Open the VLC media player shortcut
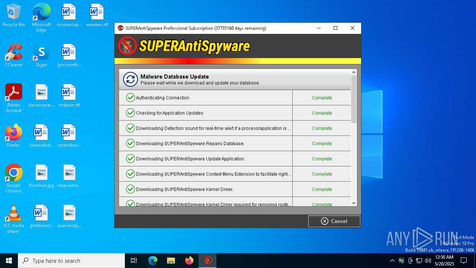The image size is (476, 268). (14, 219)
